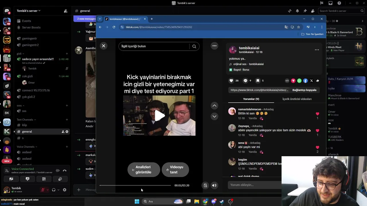This screenshot has width=367, height=206.
Task: Open the Chrome three-dot menu
Action: pyautogui.click(x=322, y=27)
